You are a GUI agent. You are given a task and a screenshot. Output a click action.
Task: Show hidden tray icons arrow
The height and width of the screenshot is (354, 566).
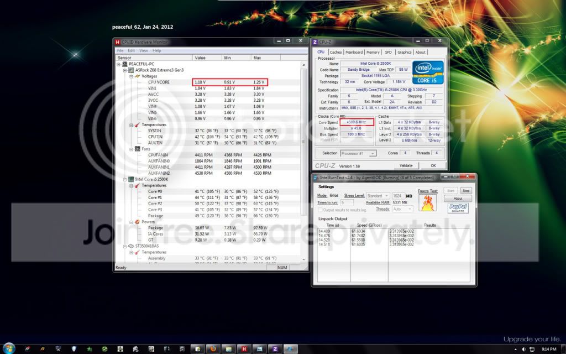[515, 350]
